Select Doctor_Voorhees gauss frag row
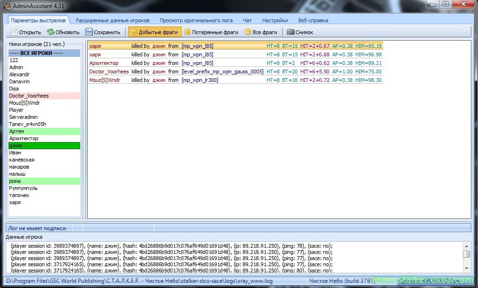The width and height of the screenshot is (478, 288). [236, 72]
